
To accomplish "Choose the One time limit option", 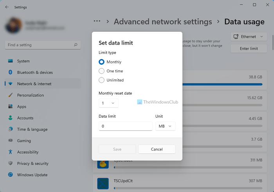I will pyautogui.click(x=102, y=71).
